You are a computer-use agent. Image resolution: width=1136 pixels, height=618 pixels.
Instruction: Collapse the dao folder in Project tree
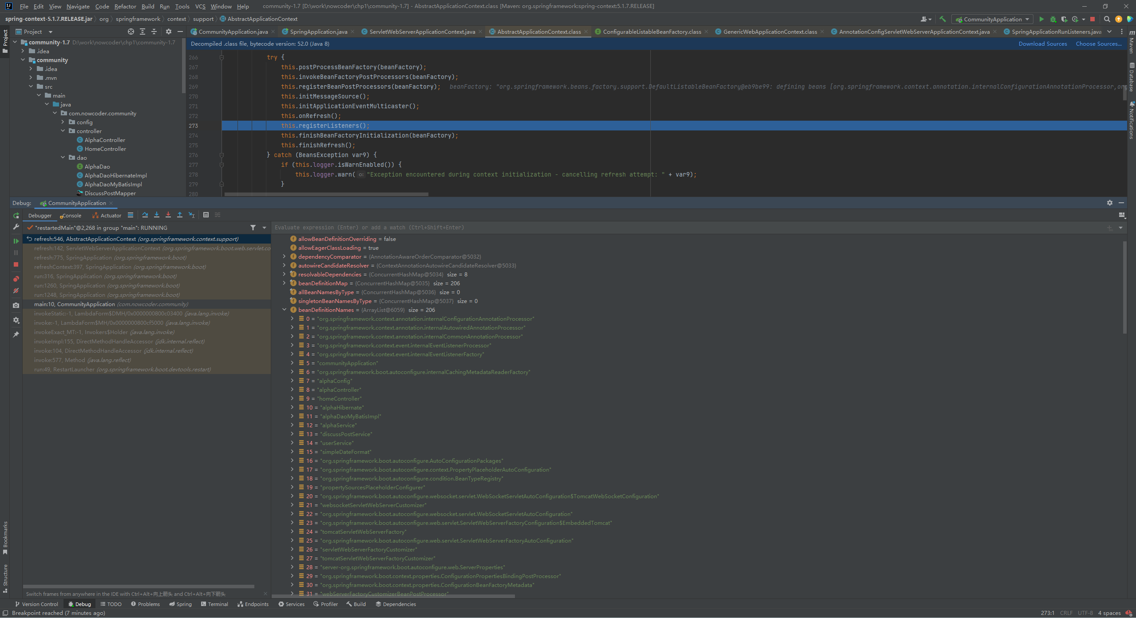(63, 157)
